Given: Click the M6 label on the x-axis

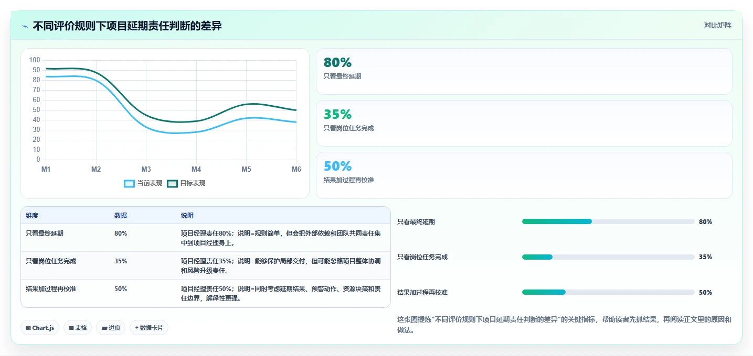Looking at the screenshot, I should [x=296, y=169].
